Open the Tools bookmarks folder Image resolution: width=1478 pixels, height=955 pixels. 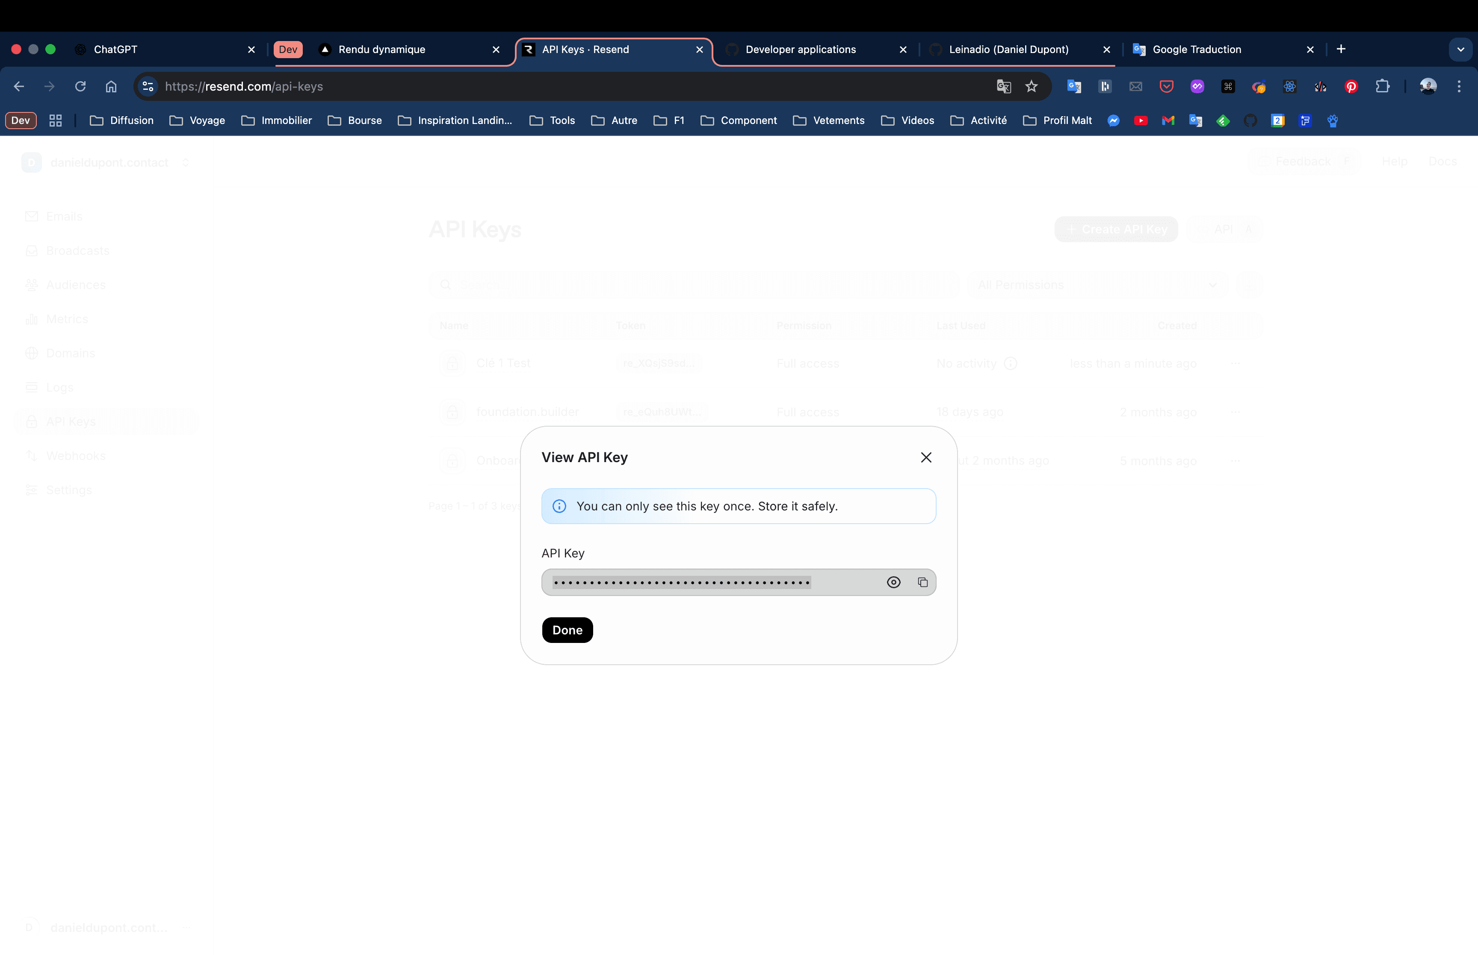click(552, 121)
